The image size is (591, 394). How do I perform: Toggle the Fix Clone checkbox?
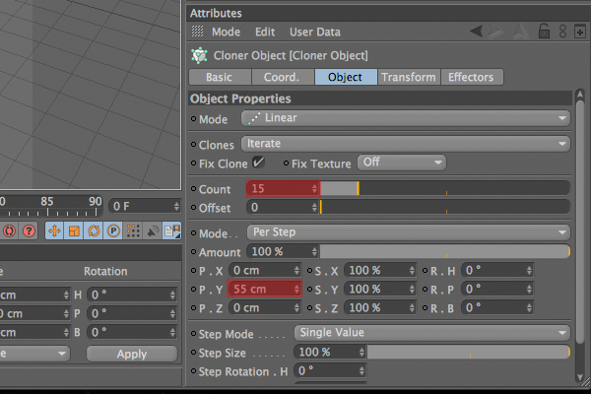click(258, 163)
